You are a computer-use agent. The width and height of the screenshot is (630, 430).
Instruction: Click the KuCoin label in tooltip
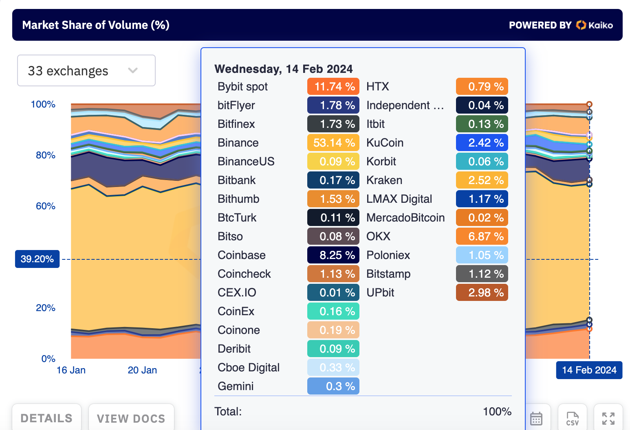pyautogui.click(x=385, y=143)
